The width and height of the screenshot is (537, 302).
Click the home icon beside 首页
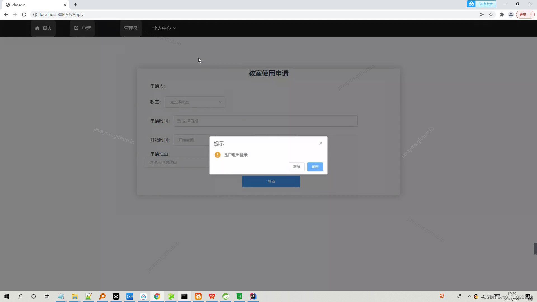pos(37,28)
